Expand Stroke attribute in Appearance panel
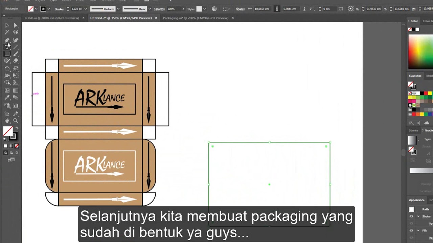This screenshot has width=433, height=243. (x=418, y=216)
